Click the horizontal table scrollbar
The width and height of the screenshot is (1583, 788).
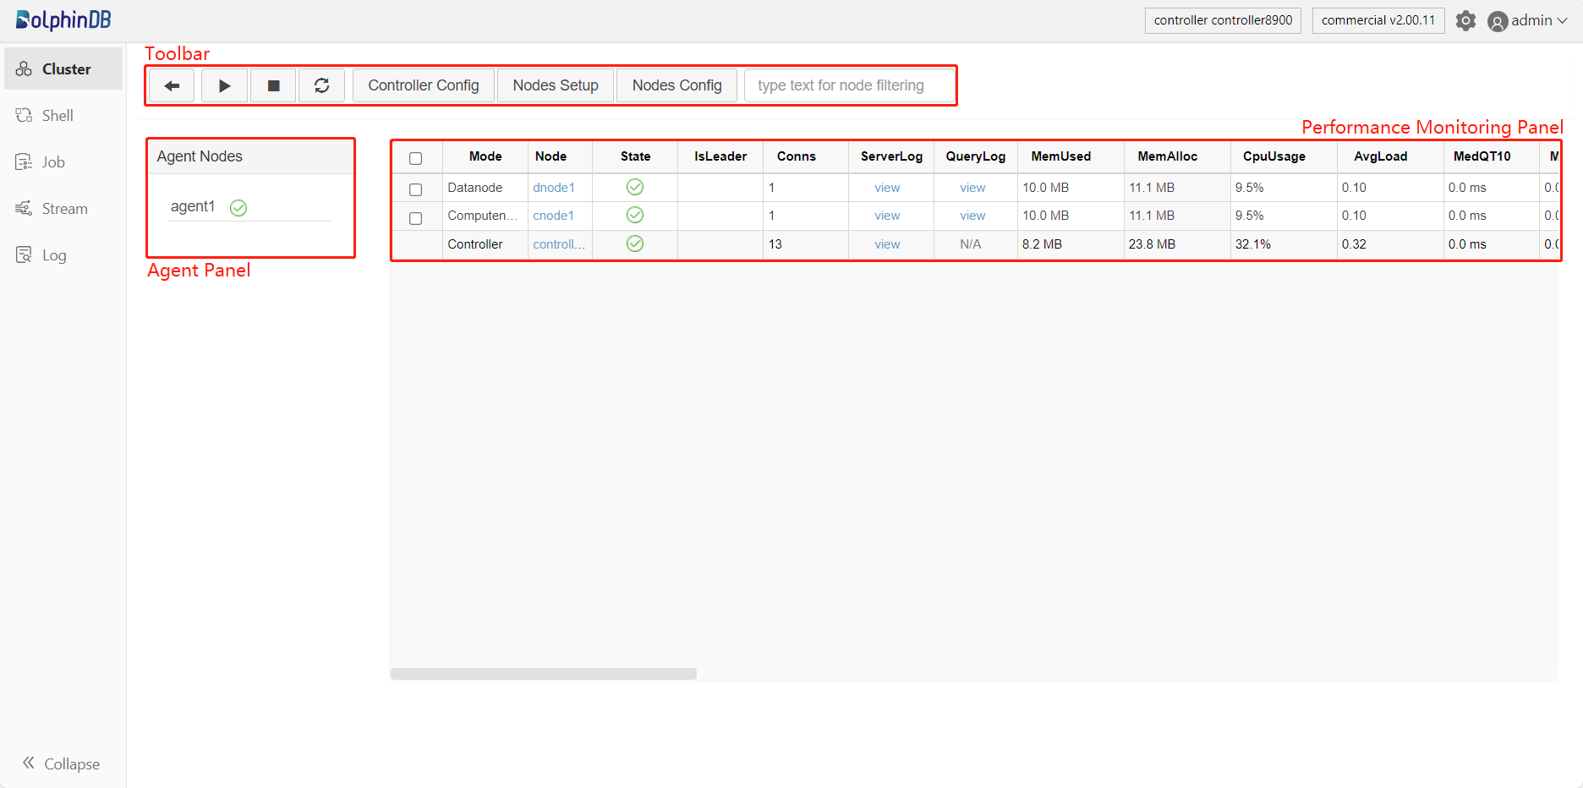(543, 674)
